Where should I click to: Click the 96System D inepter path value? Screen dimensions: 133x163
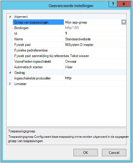79,45
